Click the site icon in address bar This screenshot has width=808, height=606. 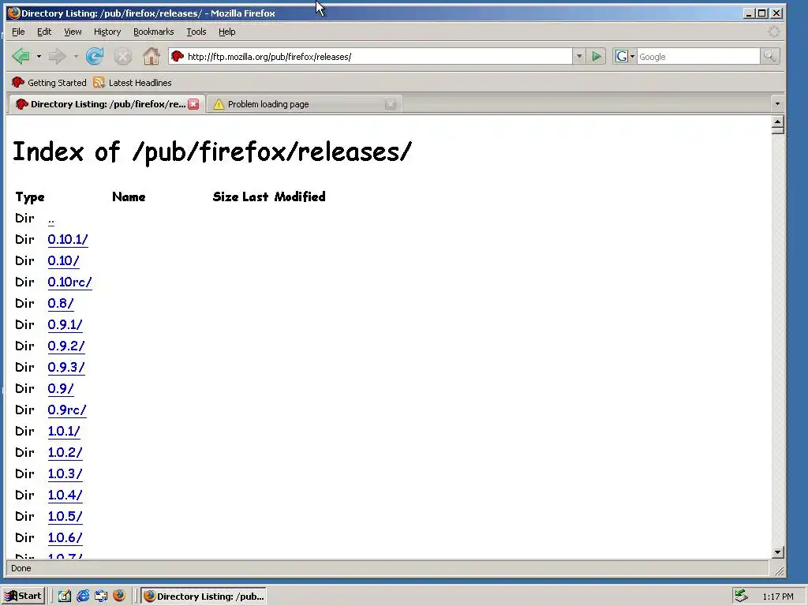178,56
